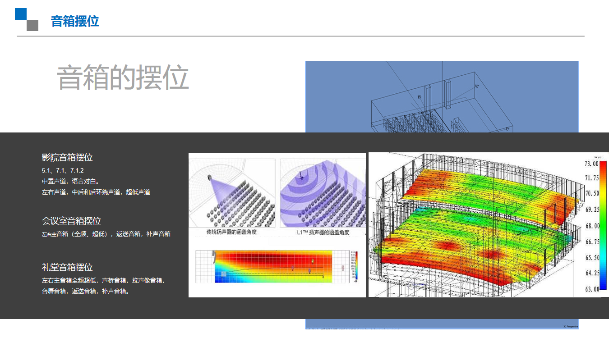This screenshot has height=342, width=609.
Task: Click the heading 影院音箱摆位
Action: point(67,157)
